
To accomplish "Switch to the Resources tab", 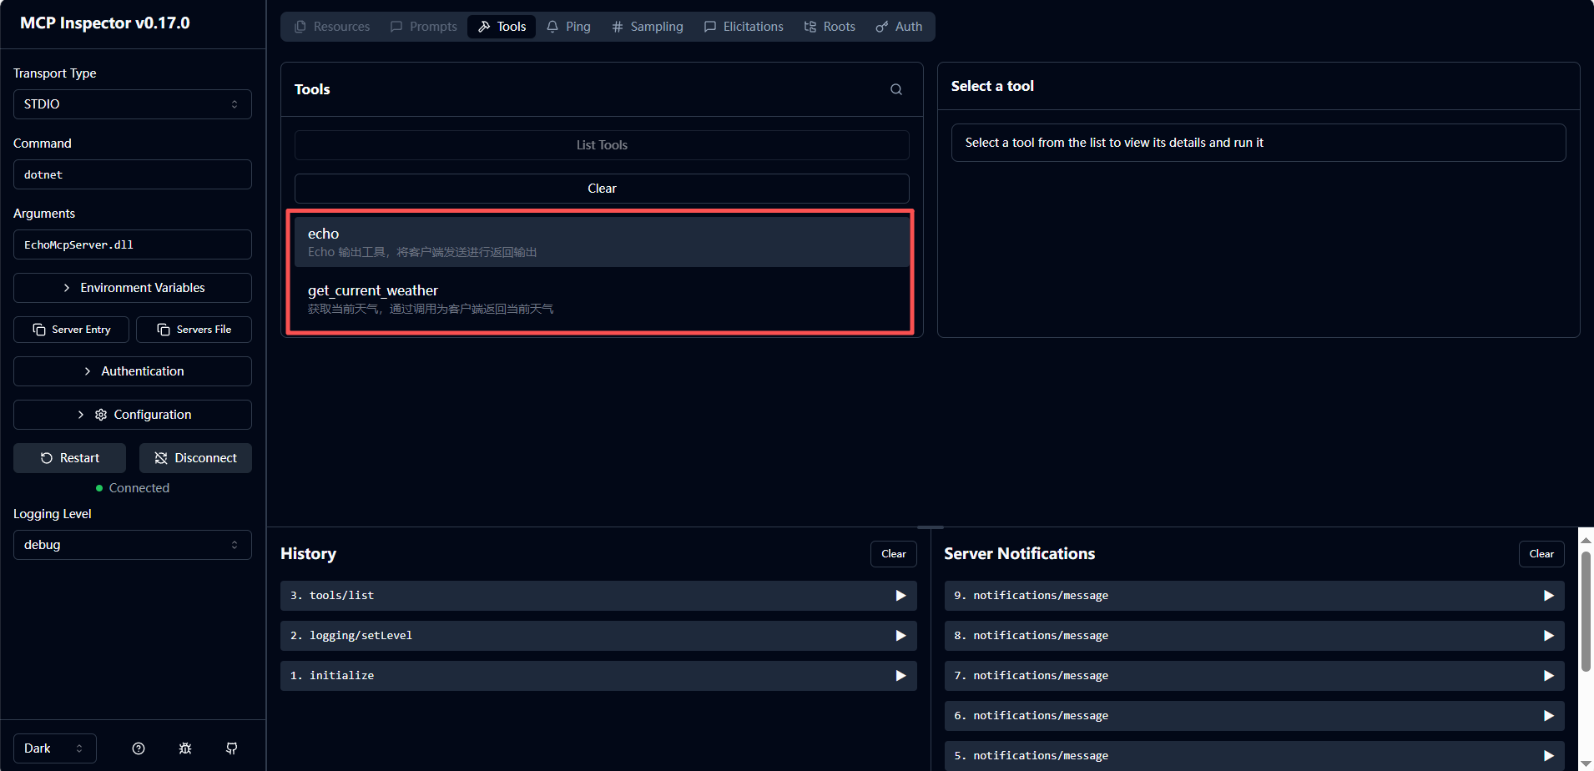I will click(x=332, y=27).
